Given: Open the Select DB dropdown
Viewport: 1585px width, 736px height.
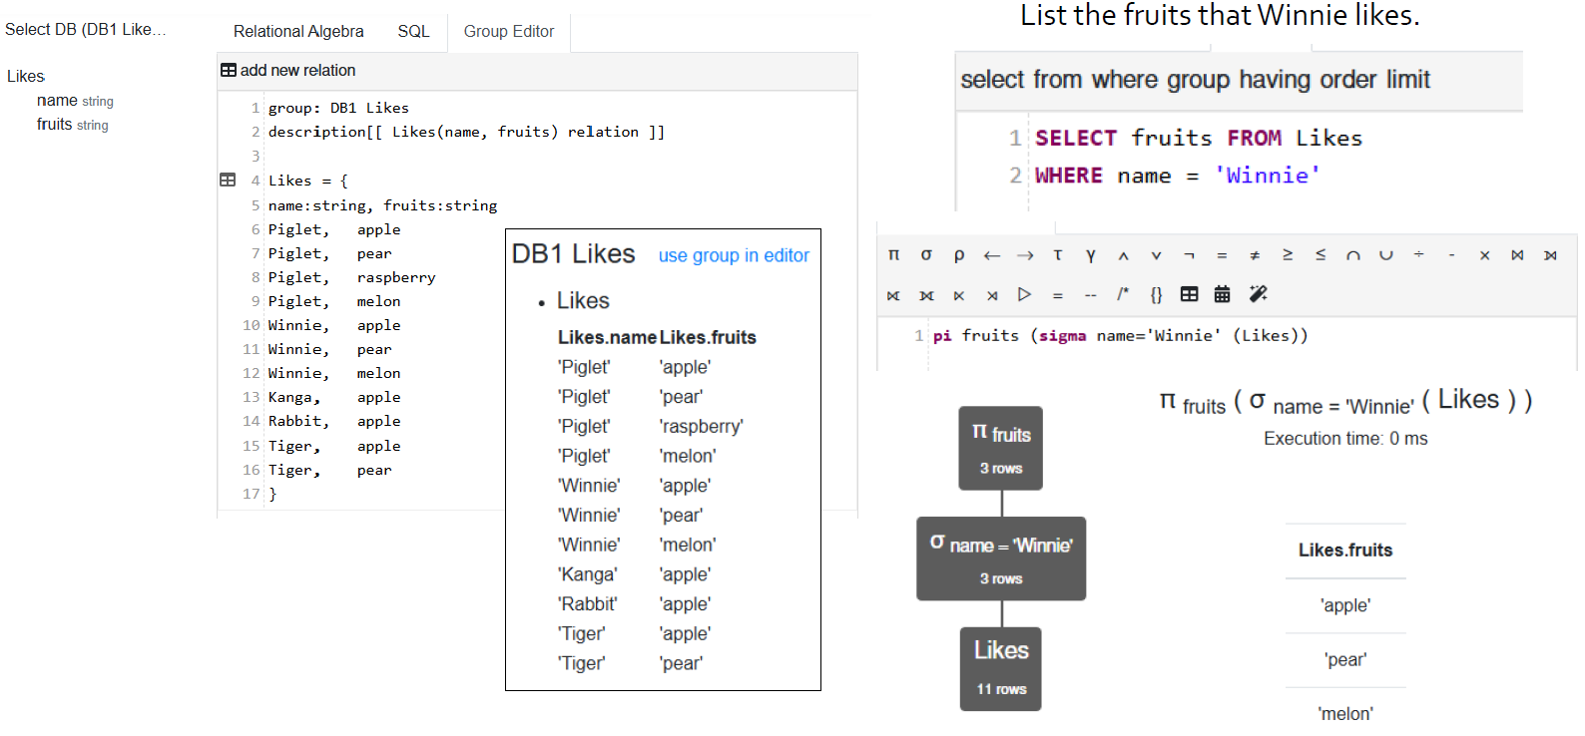Looking at the screenshot, I should tap(86, 30).
